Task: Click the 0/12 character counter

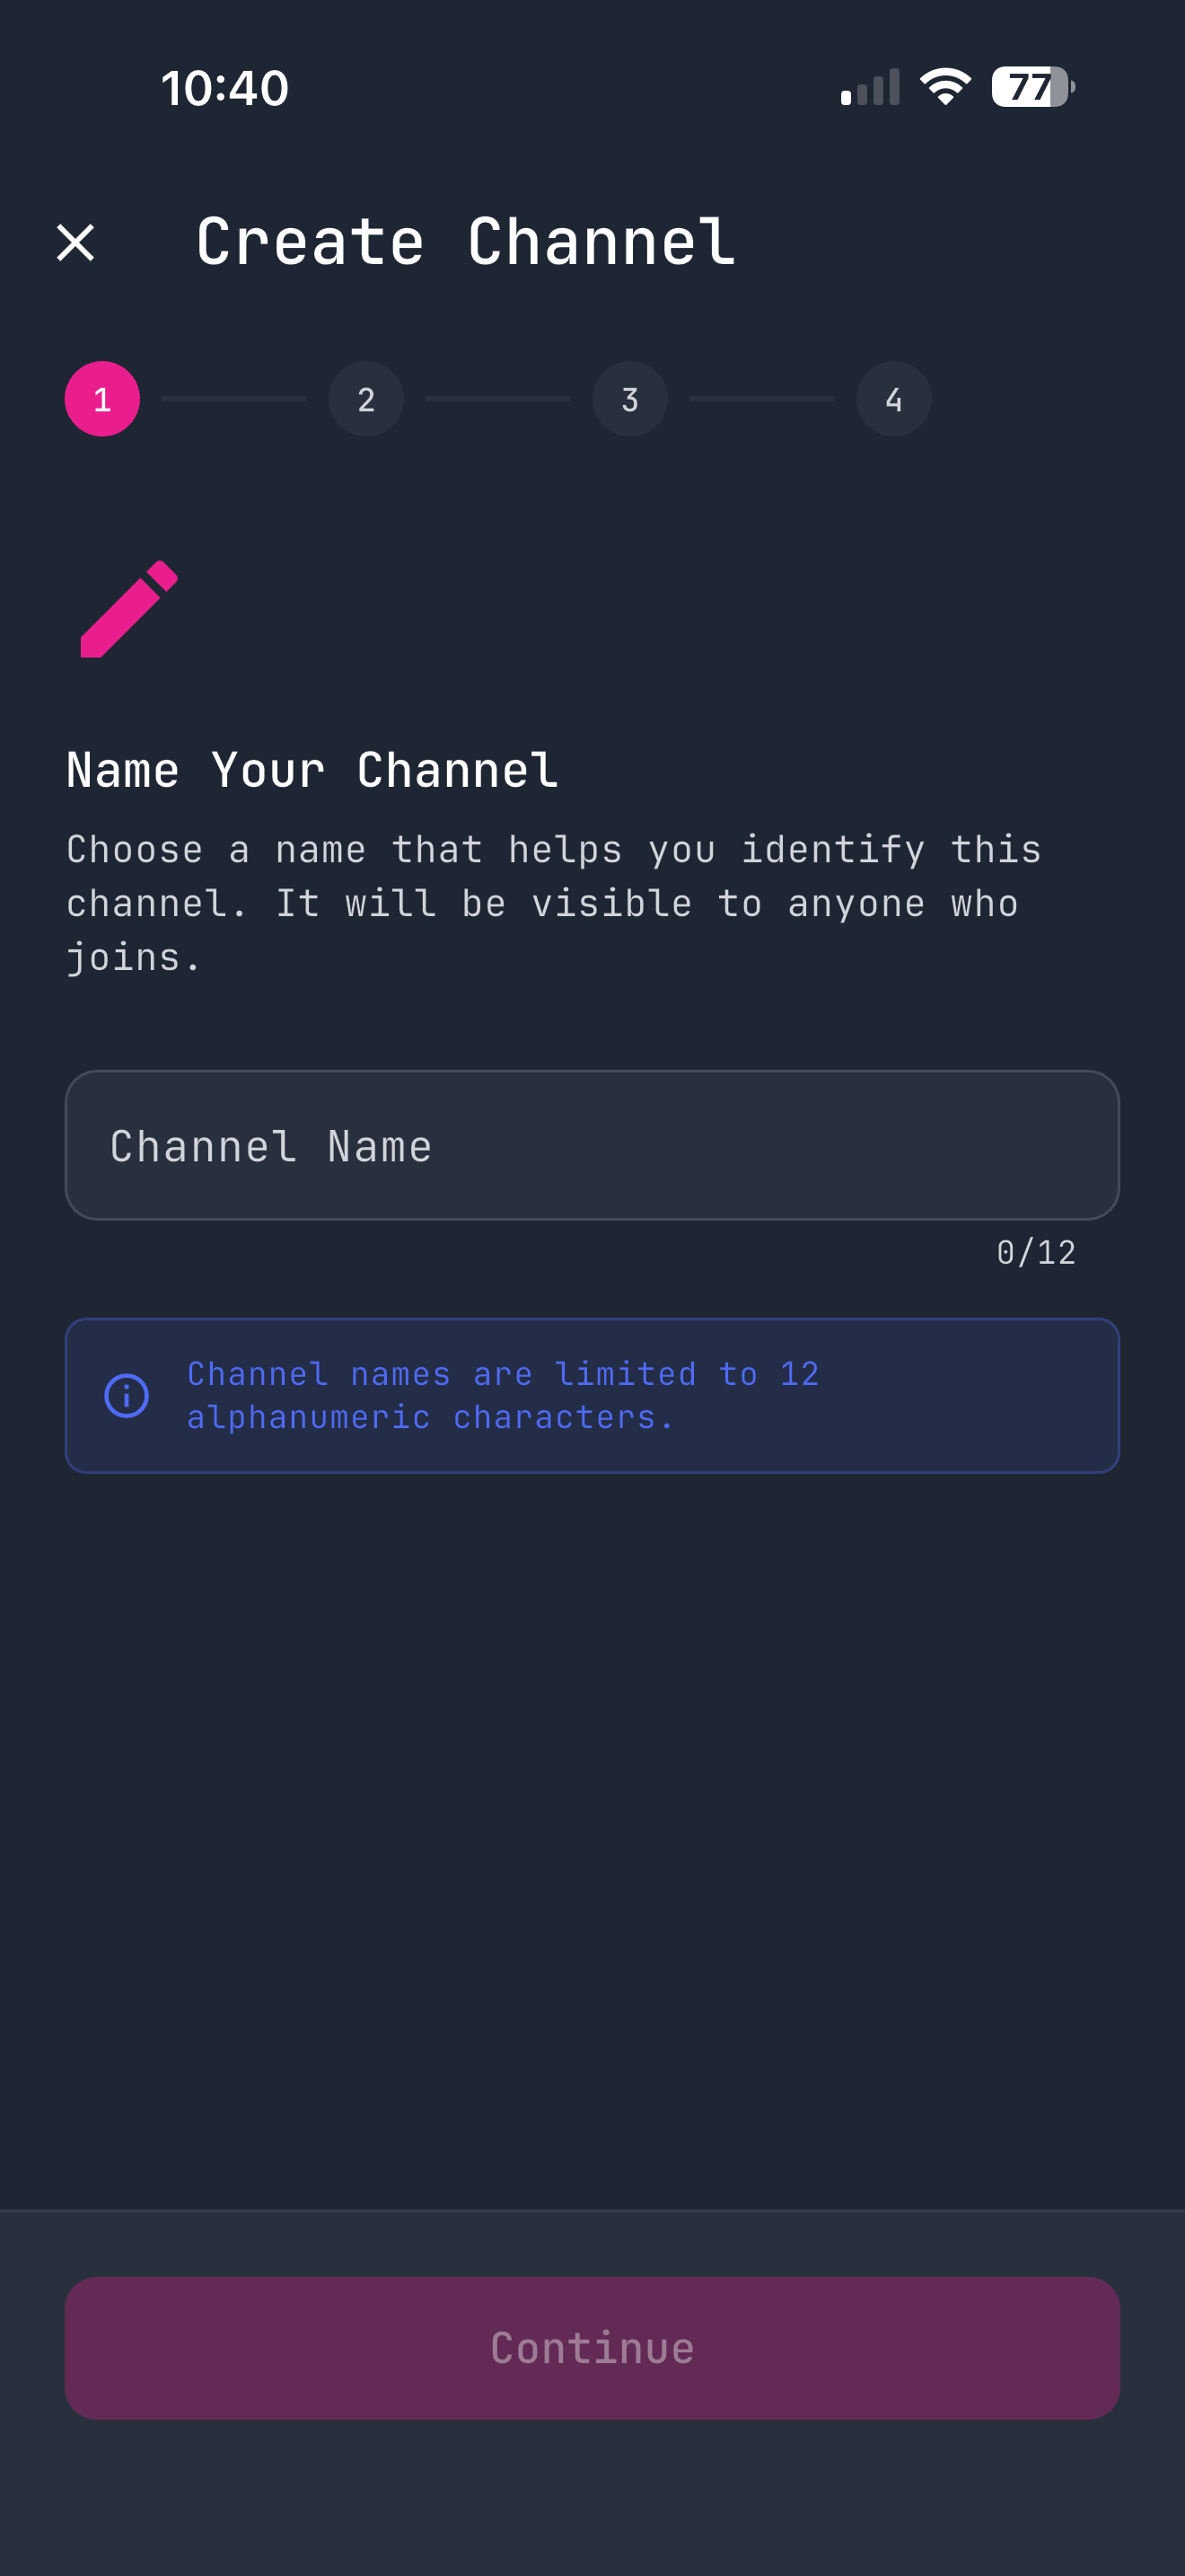Action: coord(1036,1250)
